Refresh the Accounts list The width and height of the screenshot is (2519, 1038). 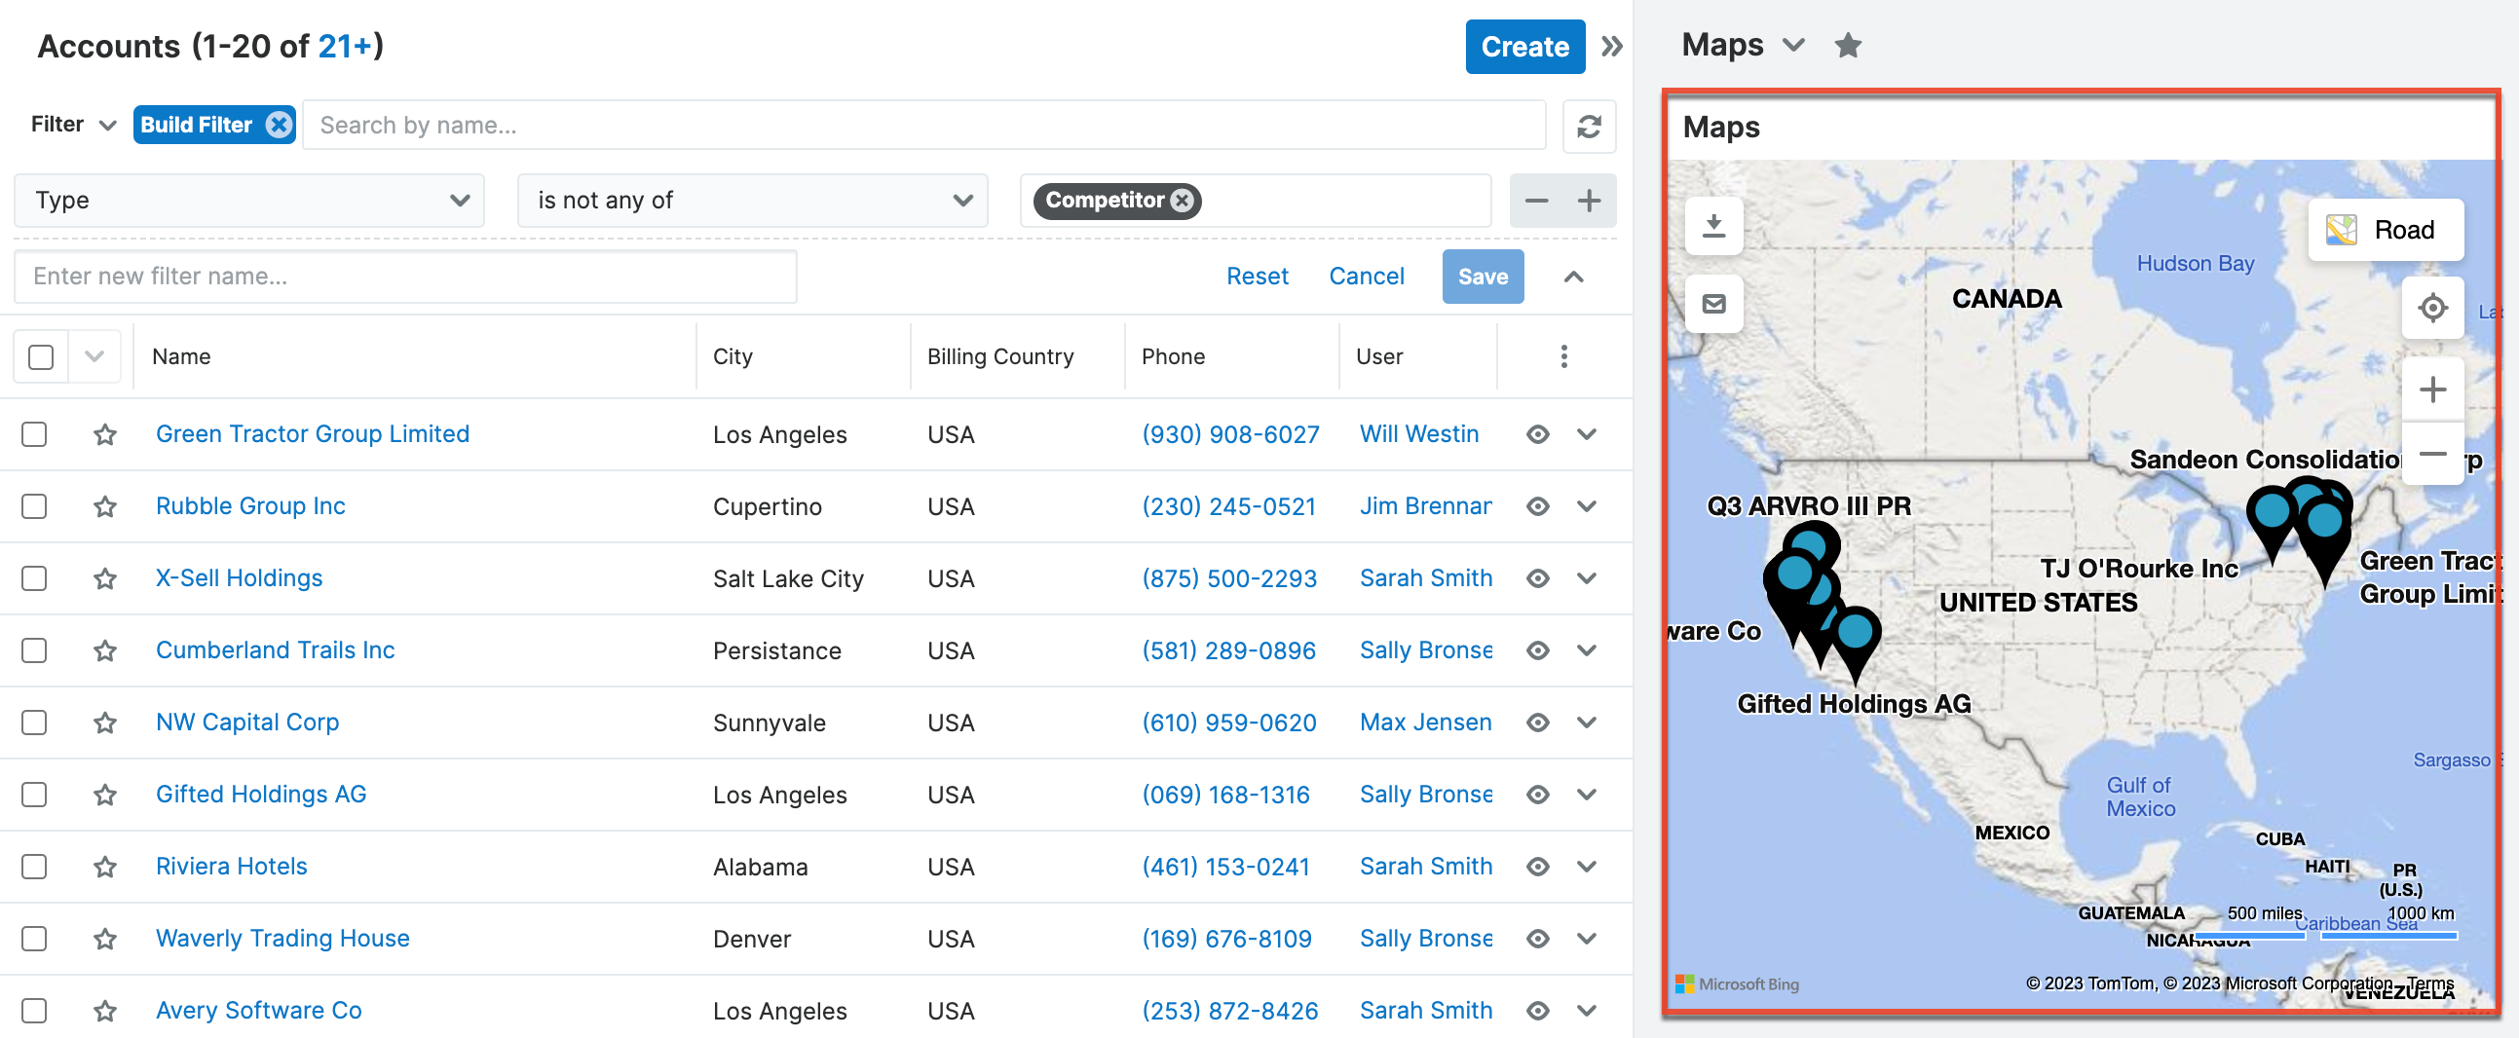[1589, 126]
